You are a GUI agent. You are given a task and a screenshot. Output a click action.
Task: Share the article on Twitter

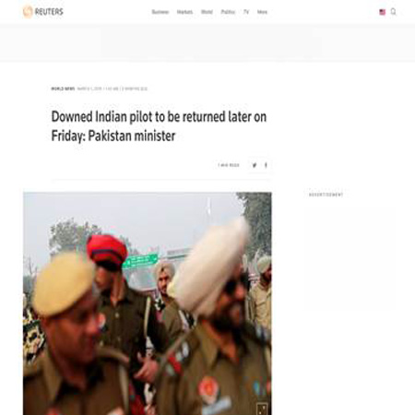point(255,165)
